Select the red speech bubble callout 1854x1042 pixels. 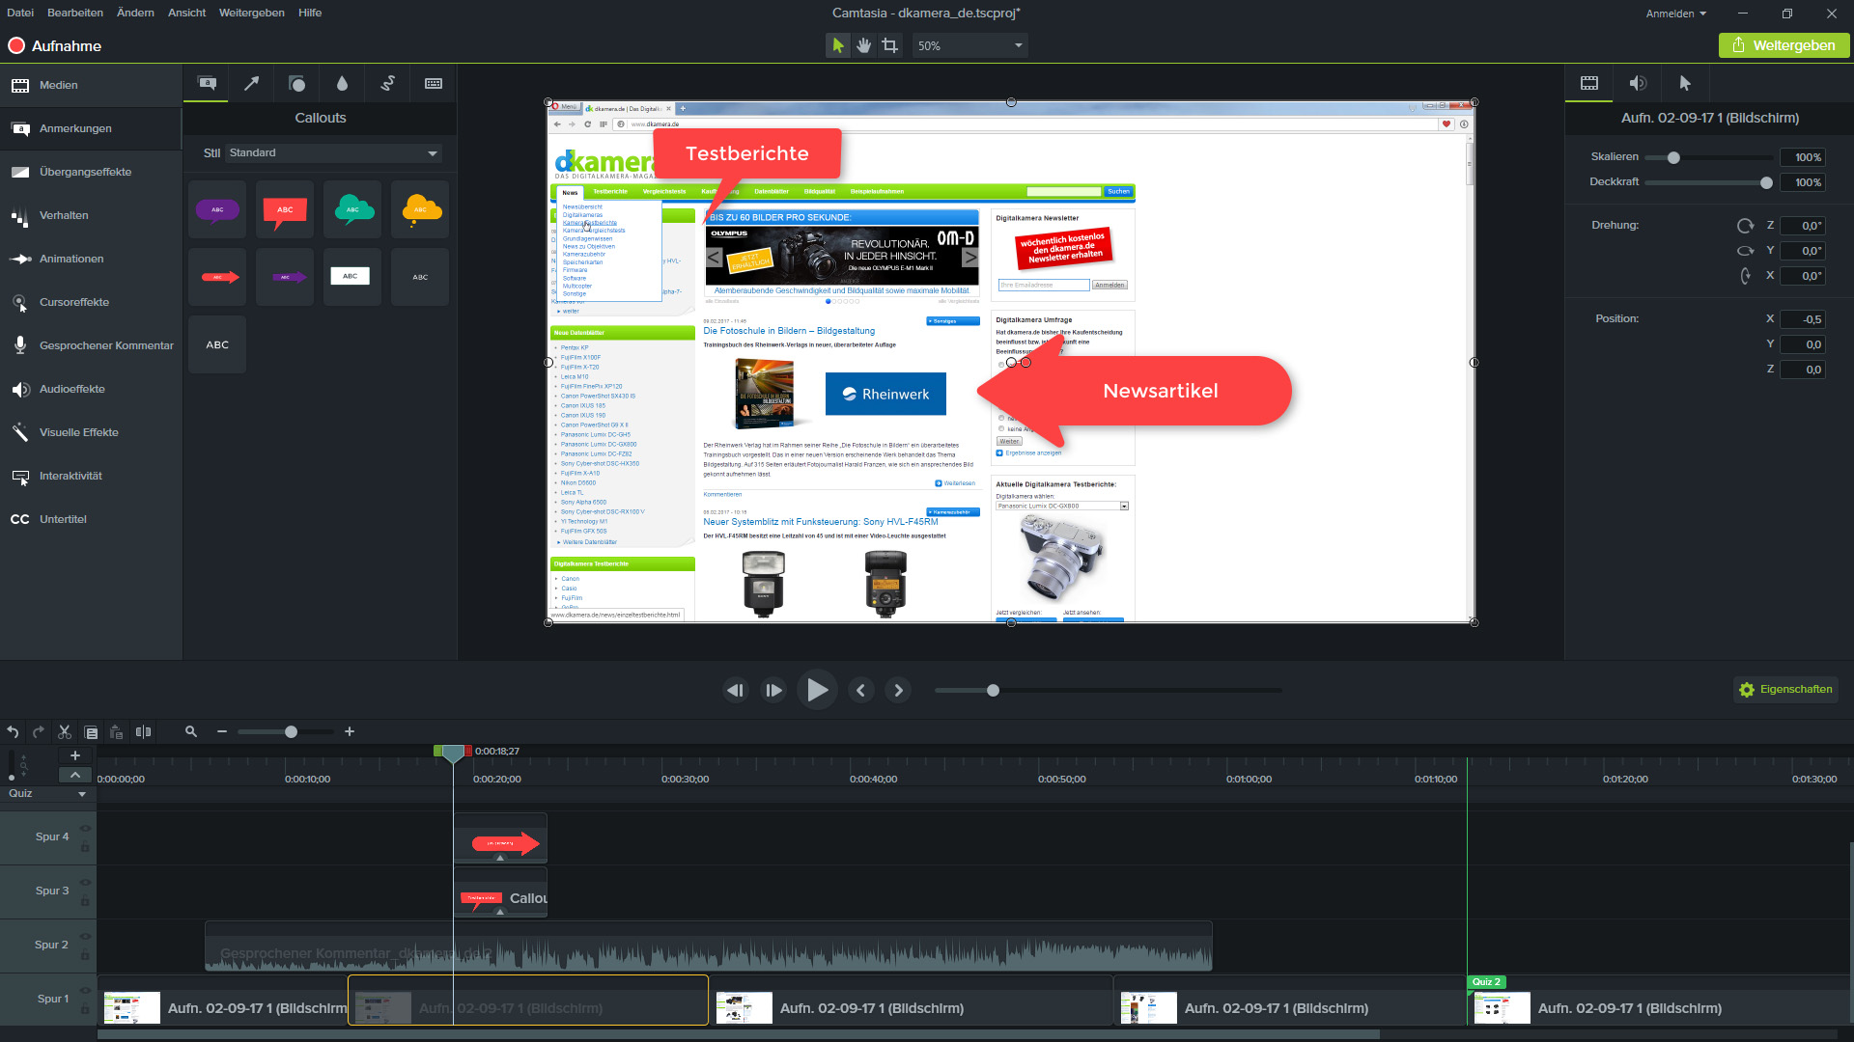coord(285,210)
